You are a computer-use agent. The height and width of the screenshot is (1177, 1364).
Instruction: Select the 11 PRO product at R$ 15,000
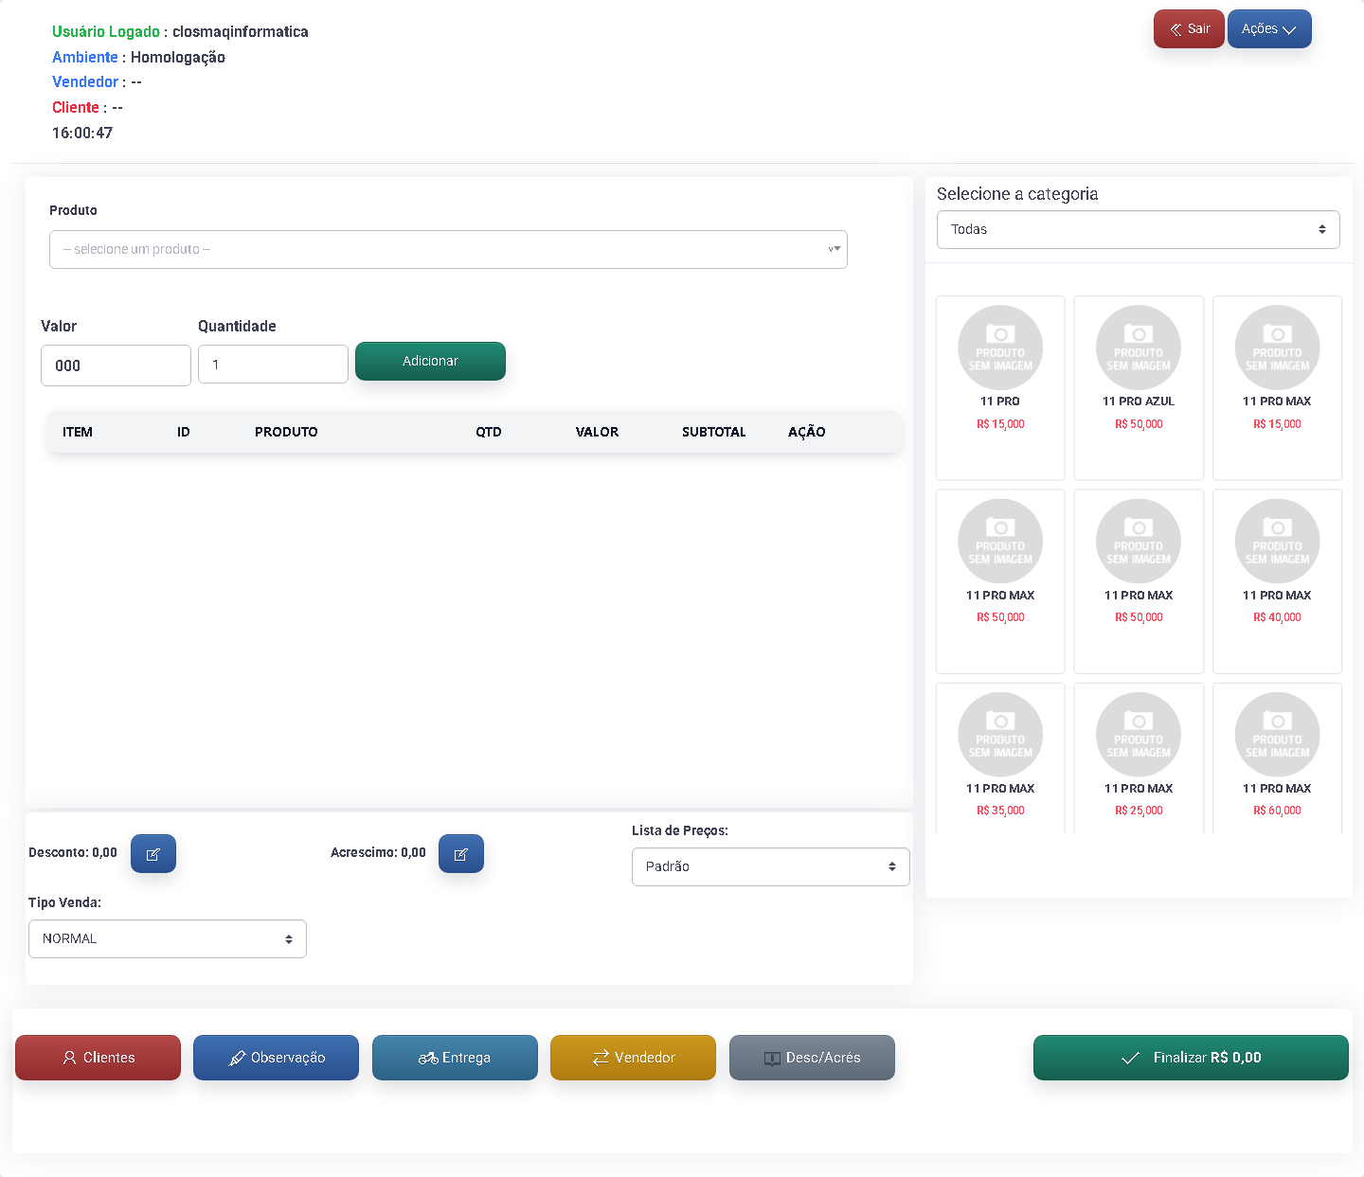(x=999, y=386)
